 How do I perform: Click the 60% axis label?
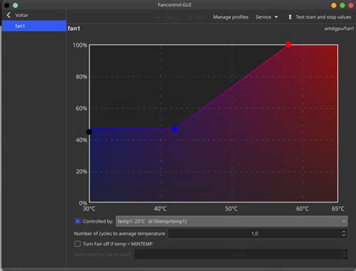pos(81,108)
